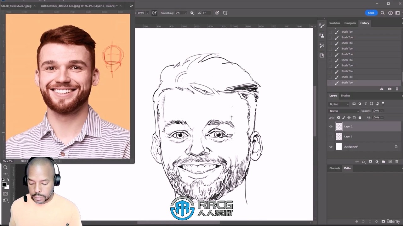Open the search icon in the options bar

(x=383, y=13)
